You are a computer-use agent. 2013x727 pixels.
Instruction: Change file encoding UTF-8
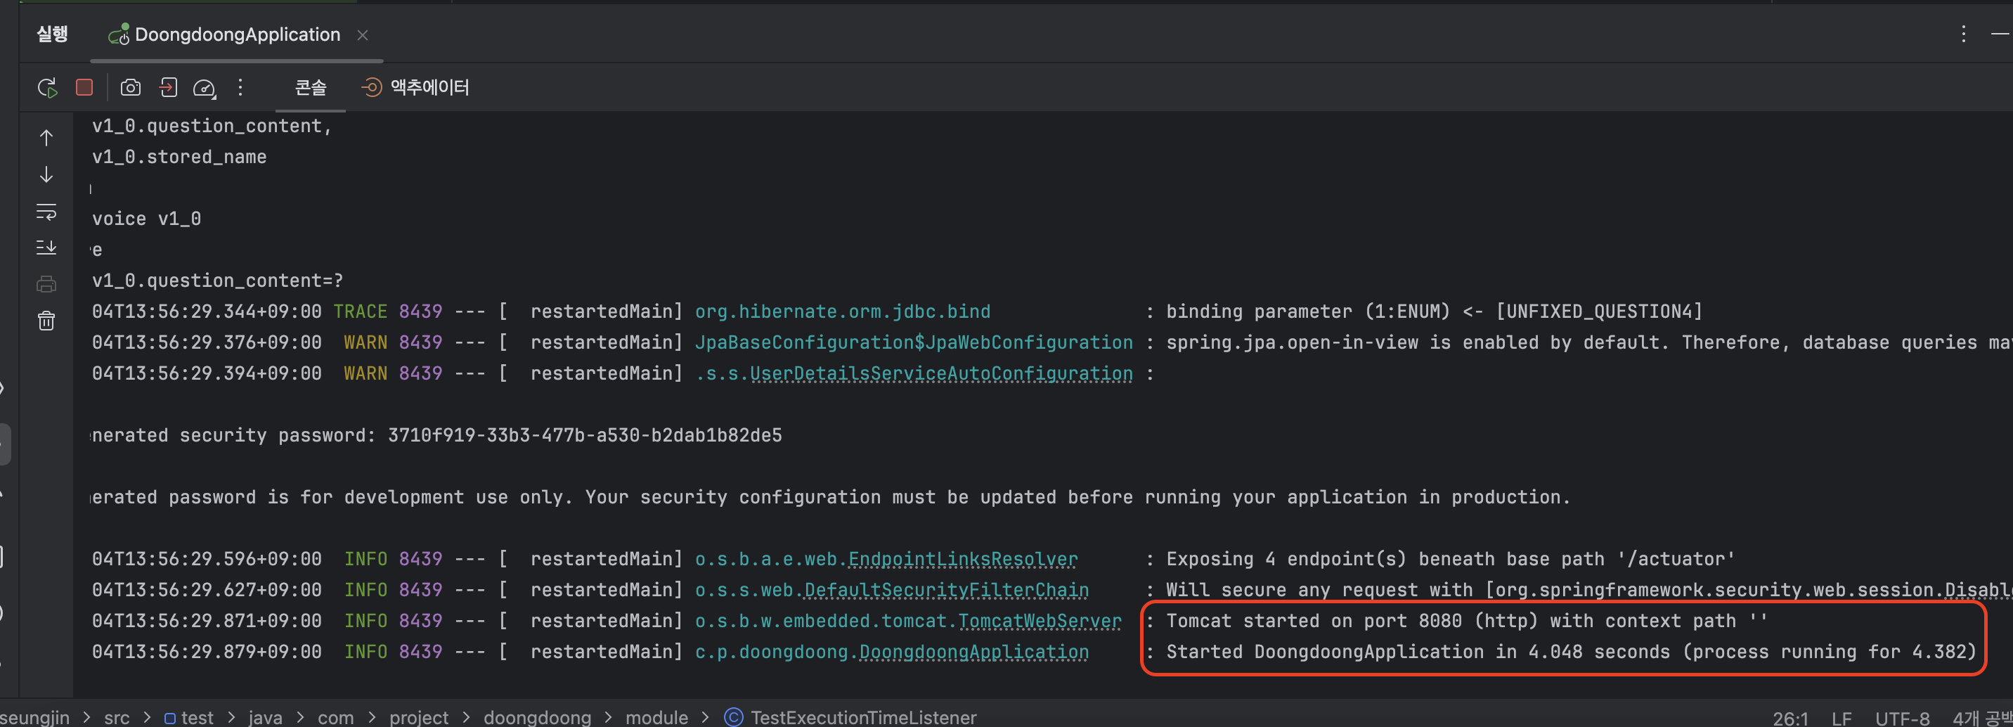1902,719
